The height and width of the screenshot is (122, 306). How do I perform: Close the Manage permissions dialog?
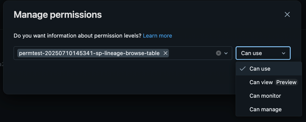coord(287,15)
